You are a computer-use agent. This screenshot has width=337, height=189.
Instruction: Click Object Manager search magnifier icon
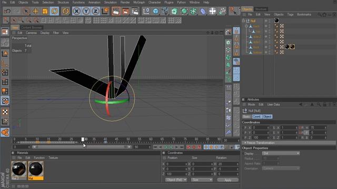[x=320, y=15]
